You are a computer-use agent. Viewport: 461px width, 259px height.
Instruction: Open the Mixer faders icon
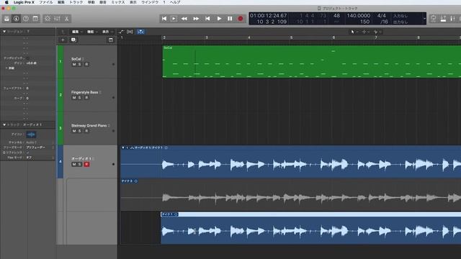(57, 19)
